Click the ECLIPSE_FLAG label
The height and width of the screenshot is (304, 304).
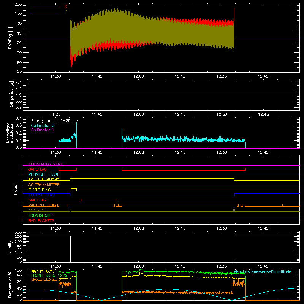click(x=42, y=195)
